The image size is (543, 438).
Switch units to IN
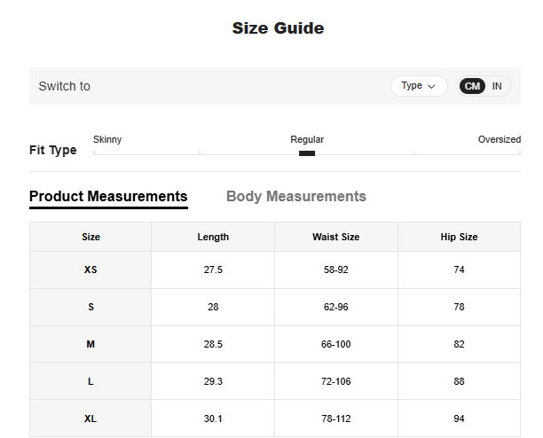(497, 86)
